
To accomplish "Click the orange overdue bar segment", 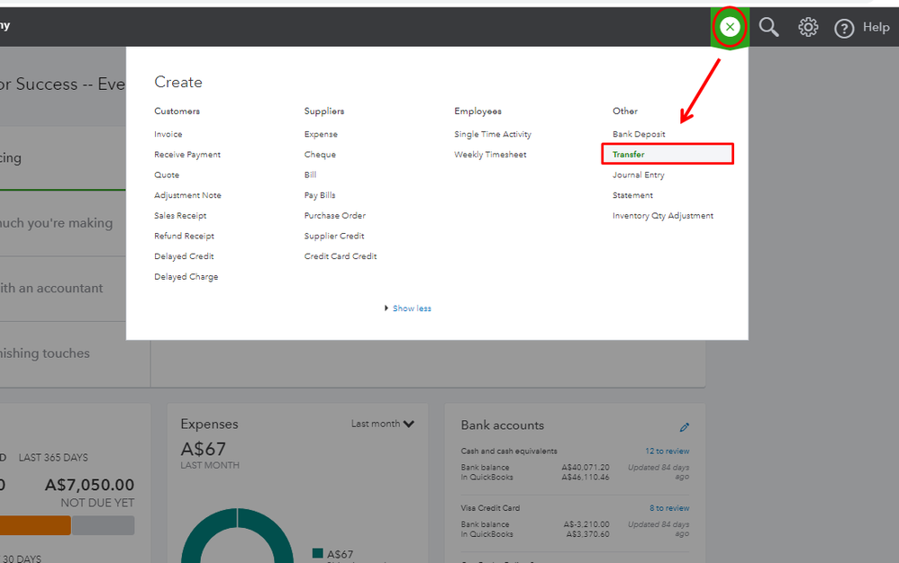I will click(x=34, y=525).
